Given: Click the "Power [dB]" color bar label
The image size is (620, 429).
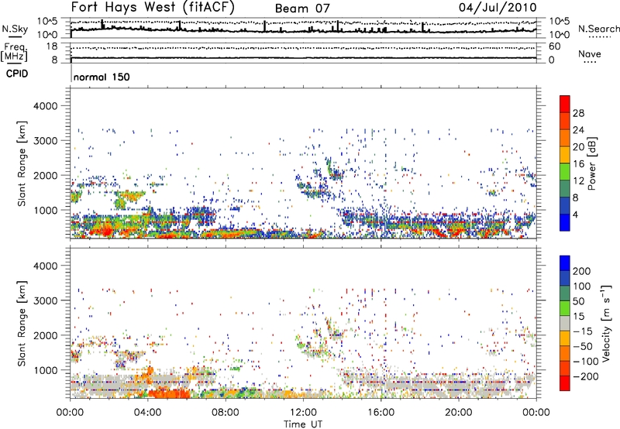Looking at the screenshot, I should (591, 163).
